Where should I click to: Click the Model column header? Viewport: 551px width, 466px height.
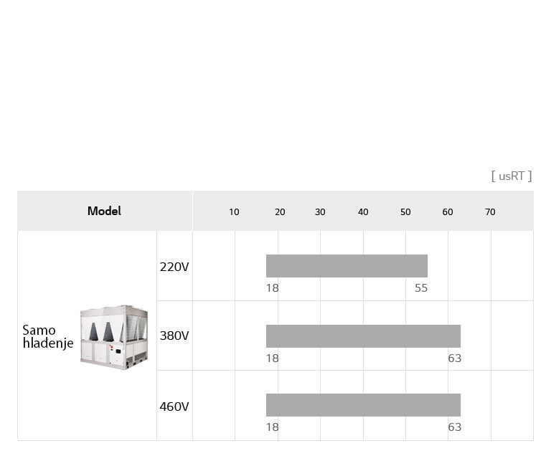coord(104,211)
